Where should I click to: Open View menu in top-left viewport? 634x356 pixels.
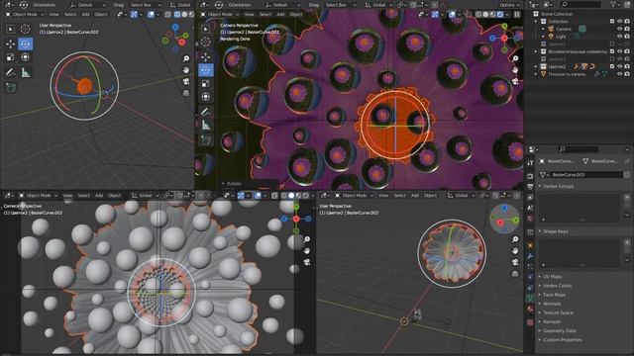[x=53, y=14]
